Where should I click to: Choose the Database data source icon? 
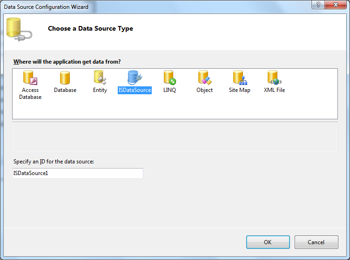click(65, 78)
